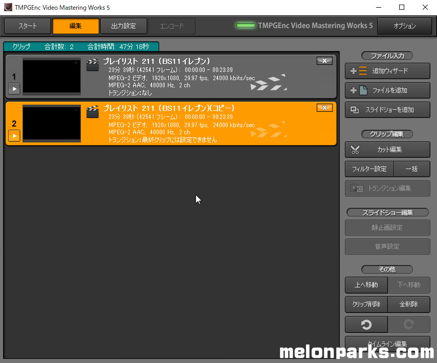Click the 合計数: 2 clip count

(59, 47)
